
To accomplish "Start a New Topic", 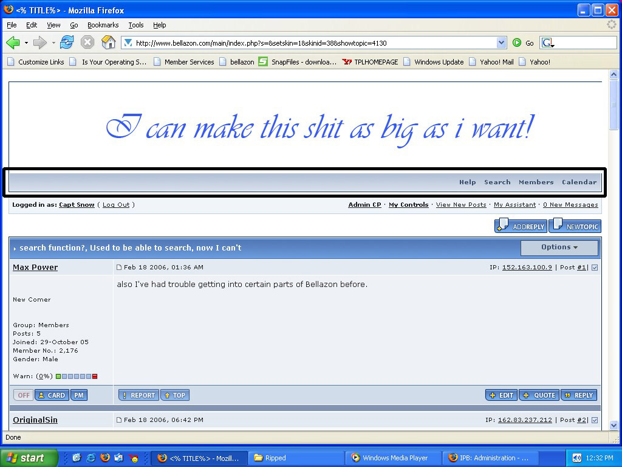I will pos(575,226).
